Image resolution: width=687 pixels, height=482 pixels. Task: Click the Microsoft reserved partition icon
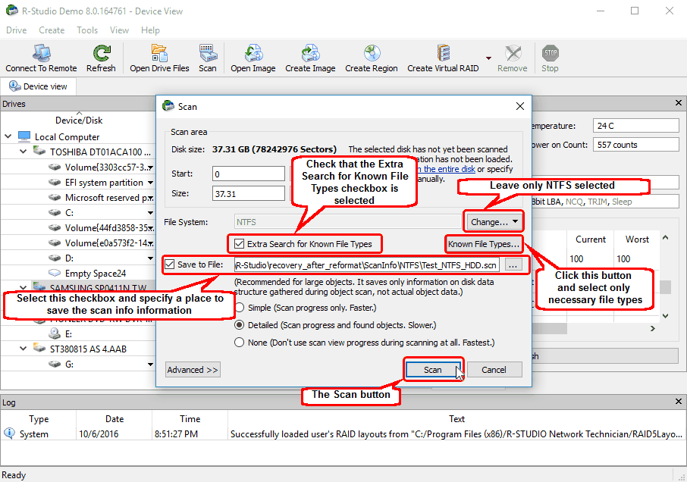(x=55, y=198)
